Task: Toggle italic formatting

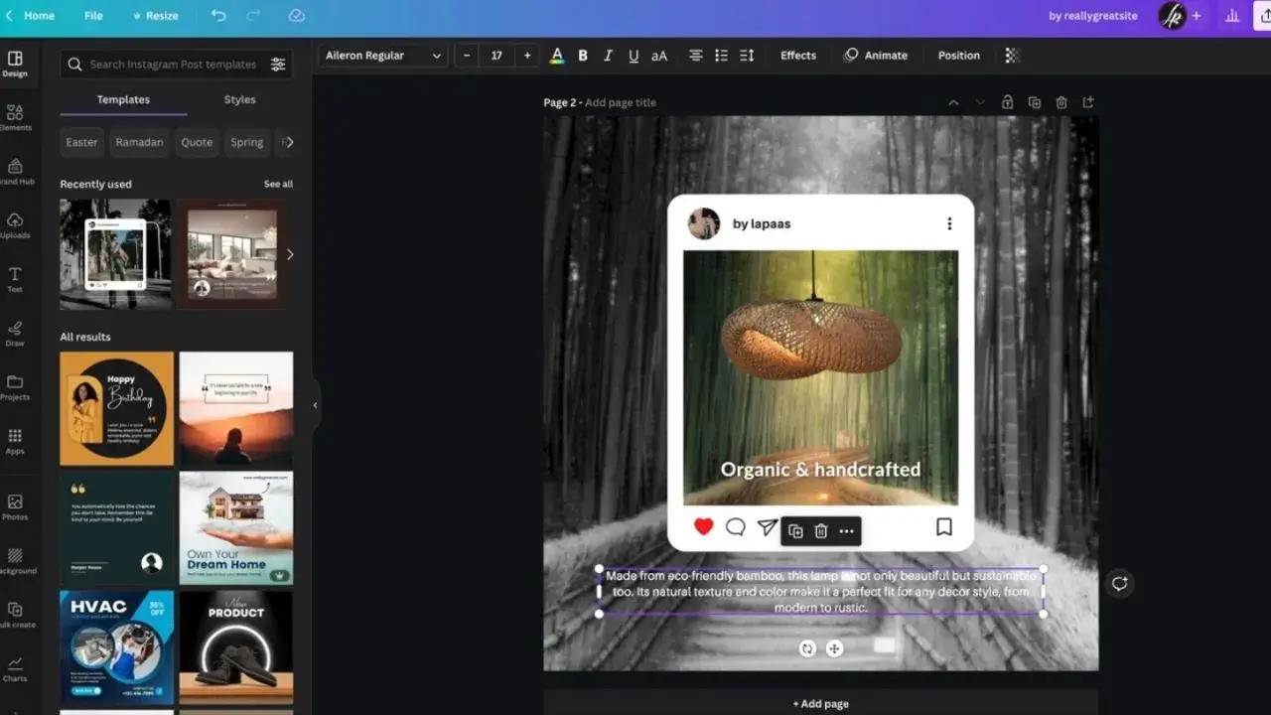Action: (608, 56)
